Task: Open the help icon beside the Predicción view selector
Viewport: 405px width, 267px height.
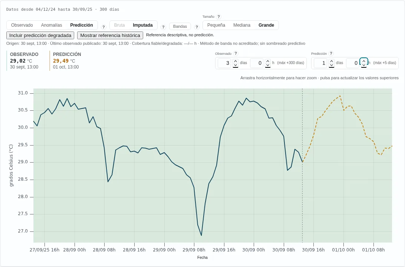Action: tap(103, 27)
